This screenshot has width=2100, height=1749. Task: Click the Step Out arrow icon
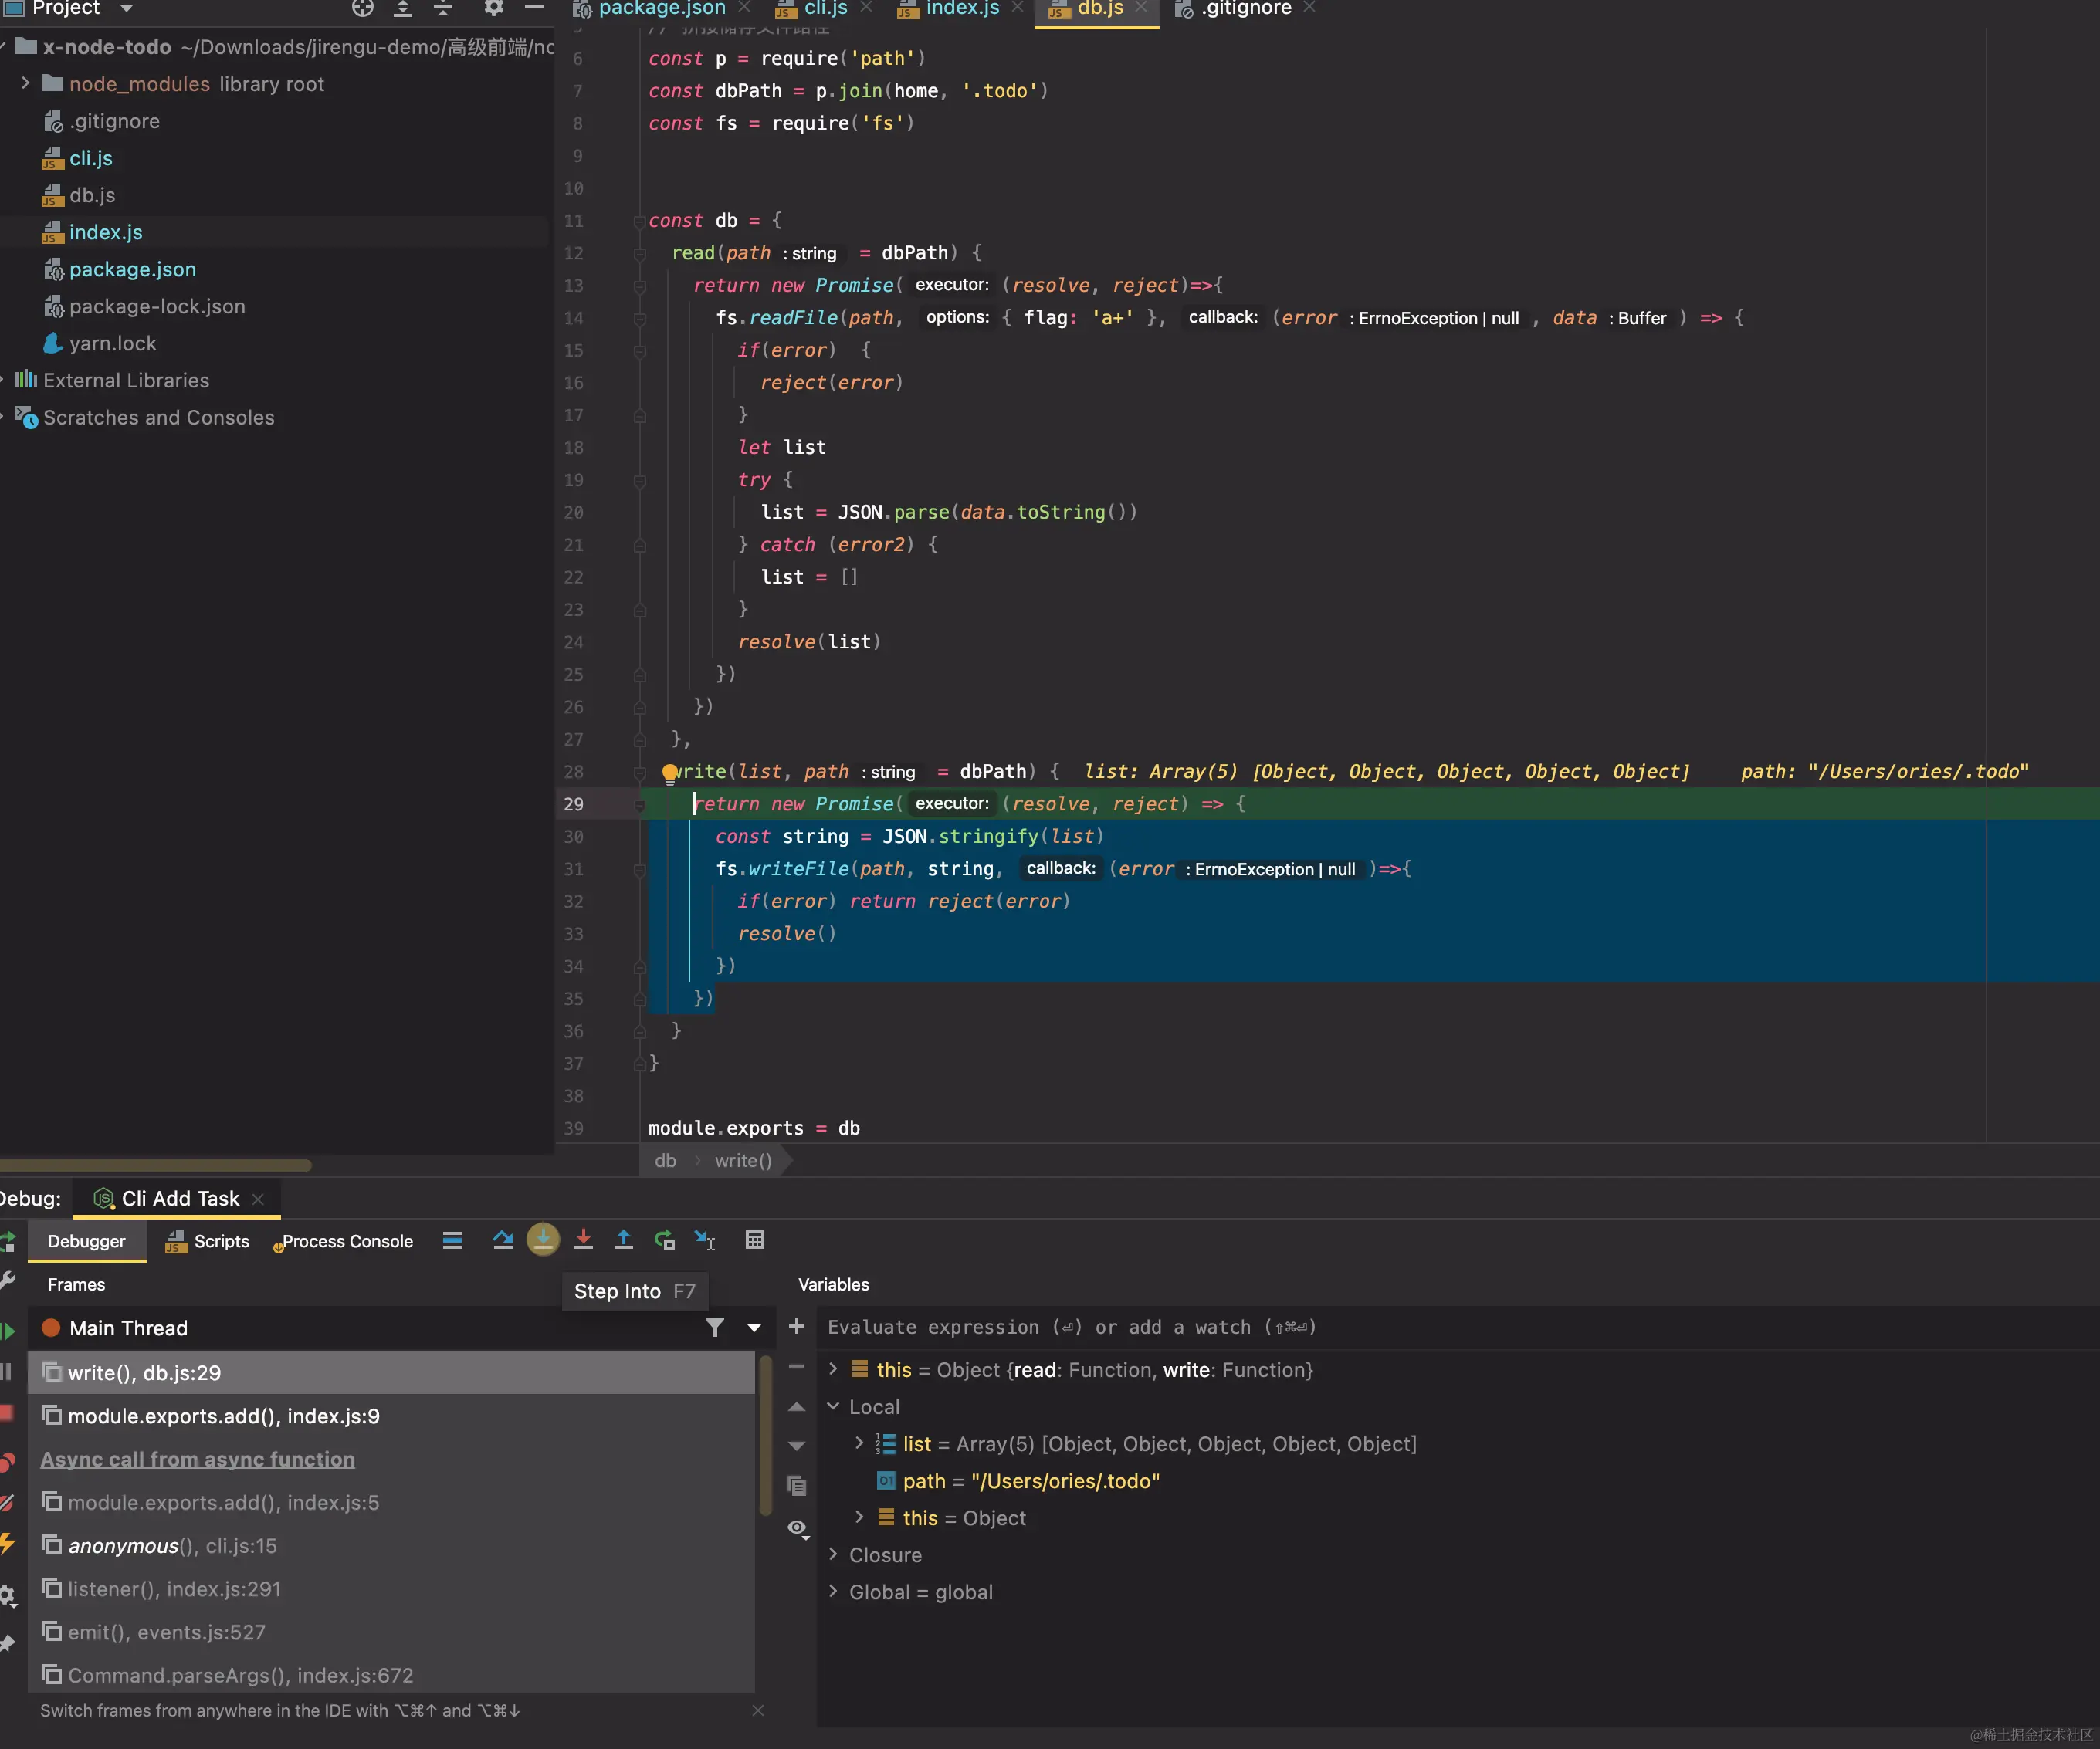pos(623,1240)
